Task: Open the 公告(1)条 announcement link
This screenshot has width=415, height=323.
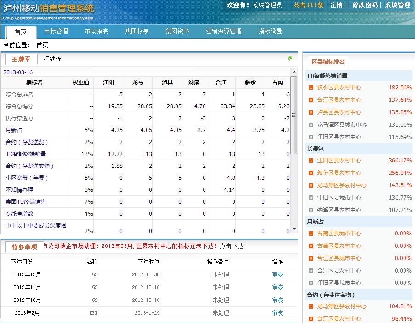Action: point(308,5)
